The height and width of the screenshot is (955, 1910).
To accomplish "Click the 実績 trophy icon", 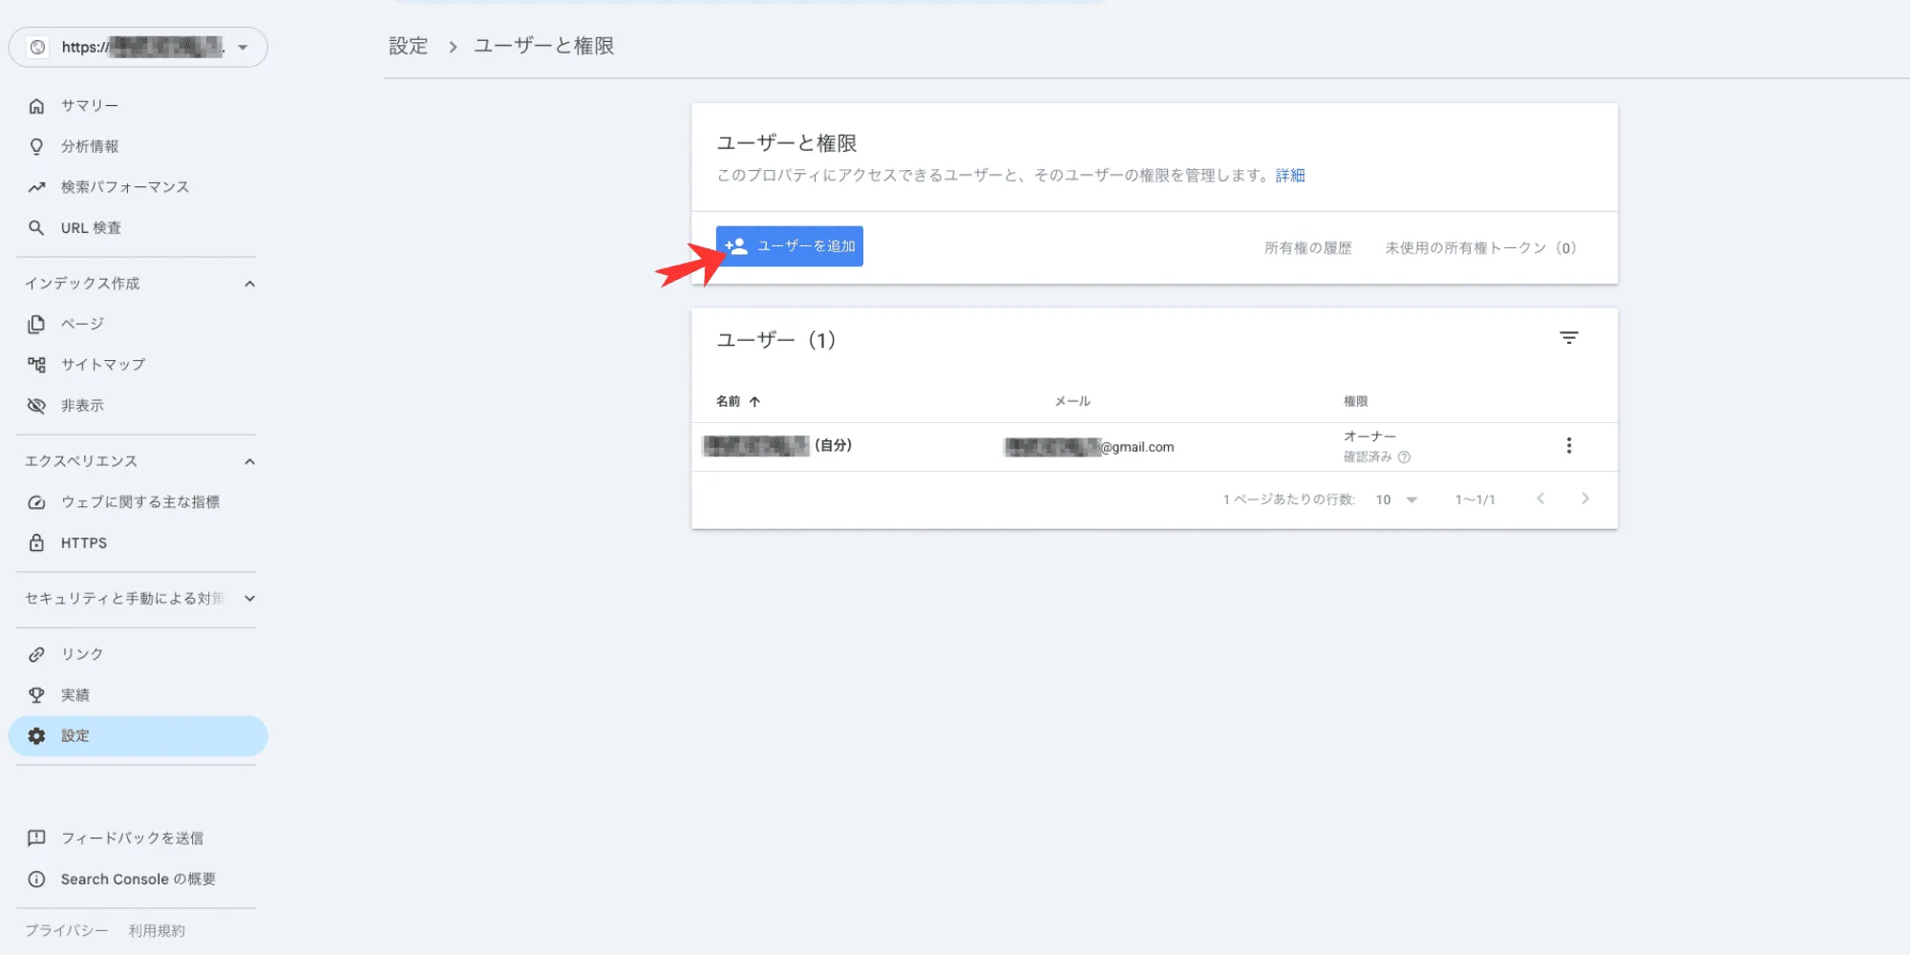I will pos(36,695).
